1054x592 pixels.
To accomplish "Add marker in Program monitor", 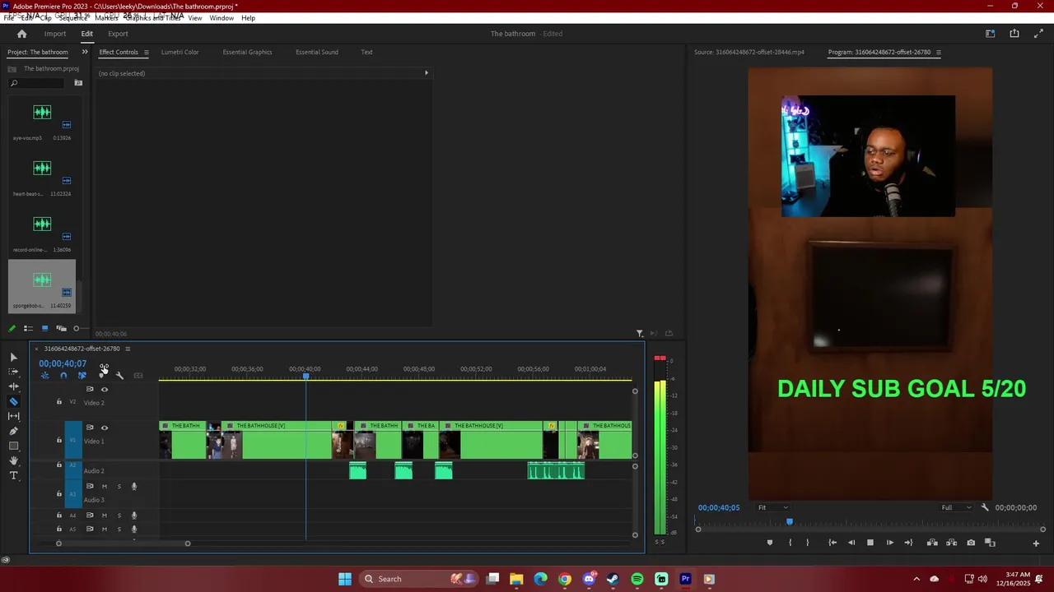I will (x=770, y=543).
